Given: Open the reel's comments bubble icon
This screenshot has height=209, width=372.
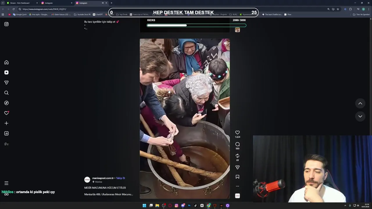Looking at the screenshot, I should [x=237, y=144].
